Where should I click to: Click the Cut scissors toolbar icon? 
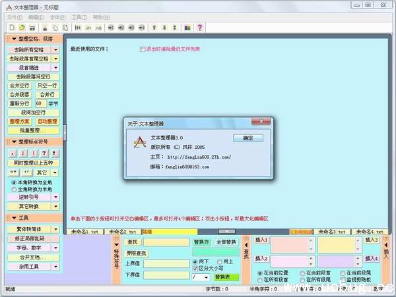[x=44, y=28]
